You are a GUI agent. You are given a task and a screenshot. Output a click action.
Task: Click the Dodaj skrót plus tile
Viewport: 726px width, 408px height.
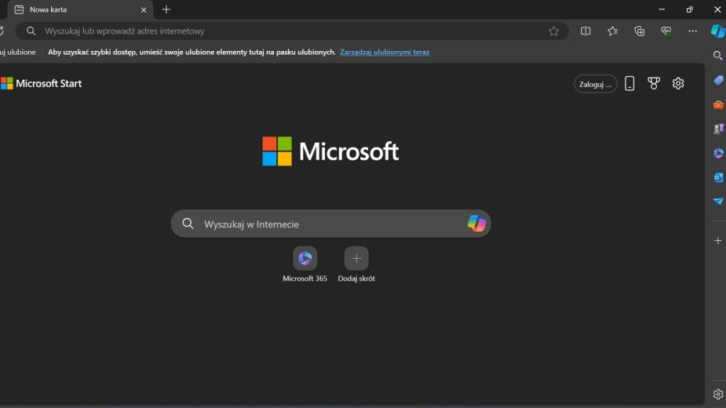356,258
